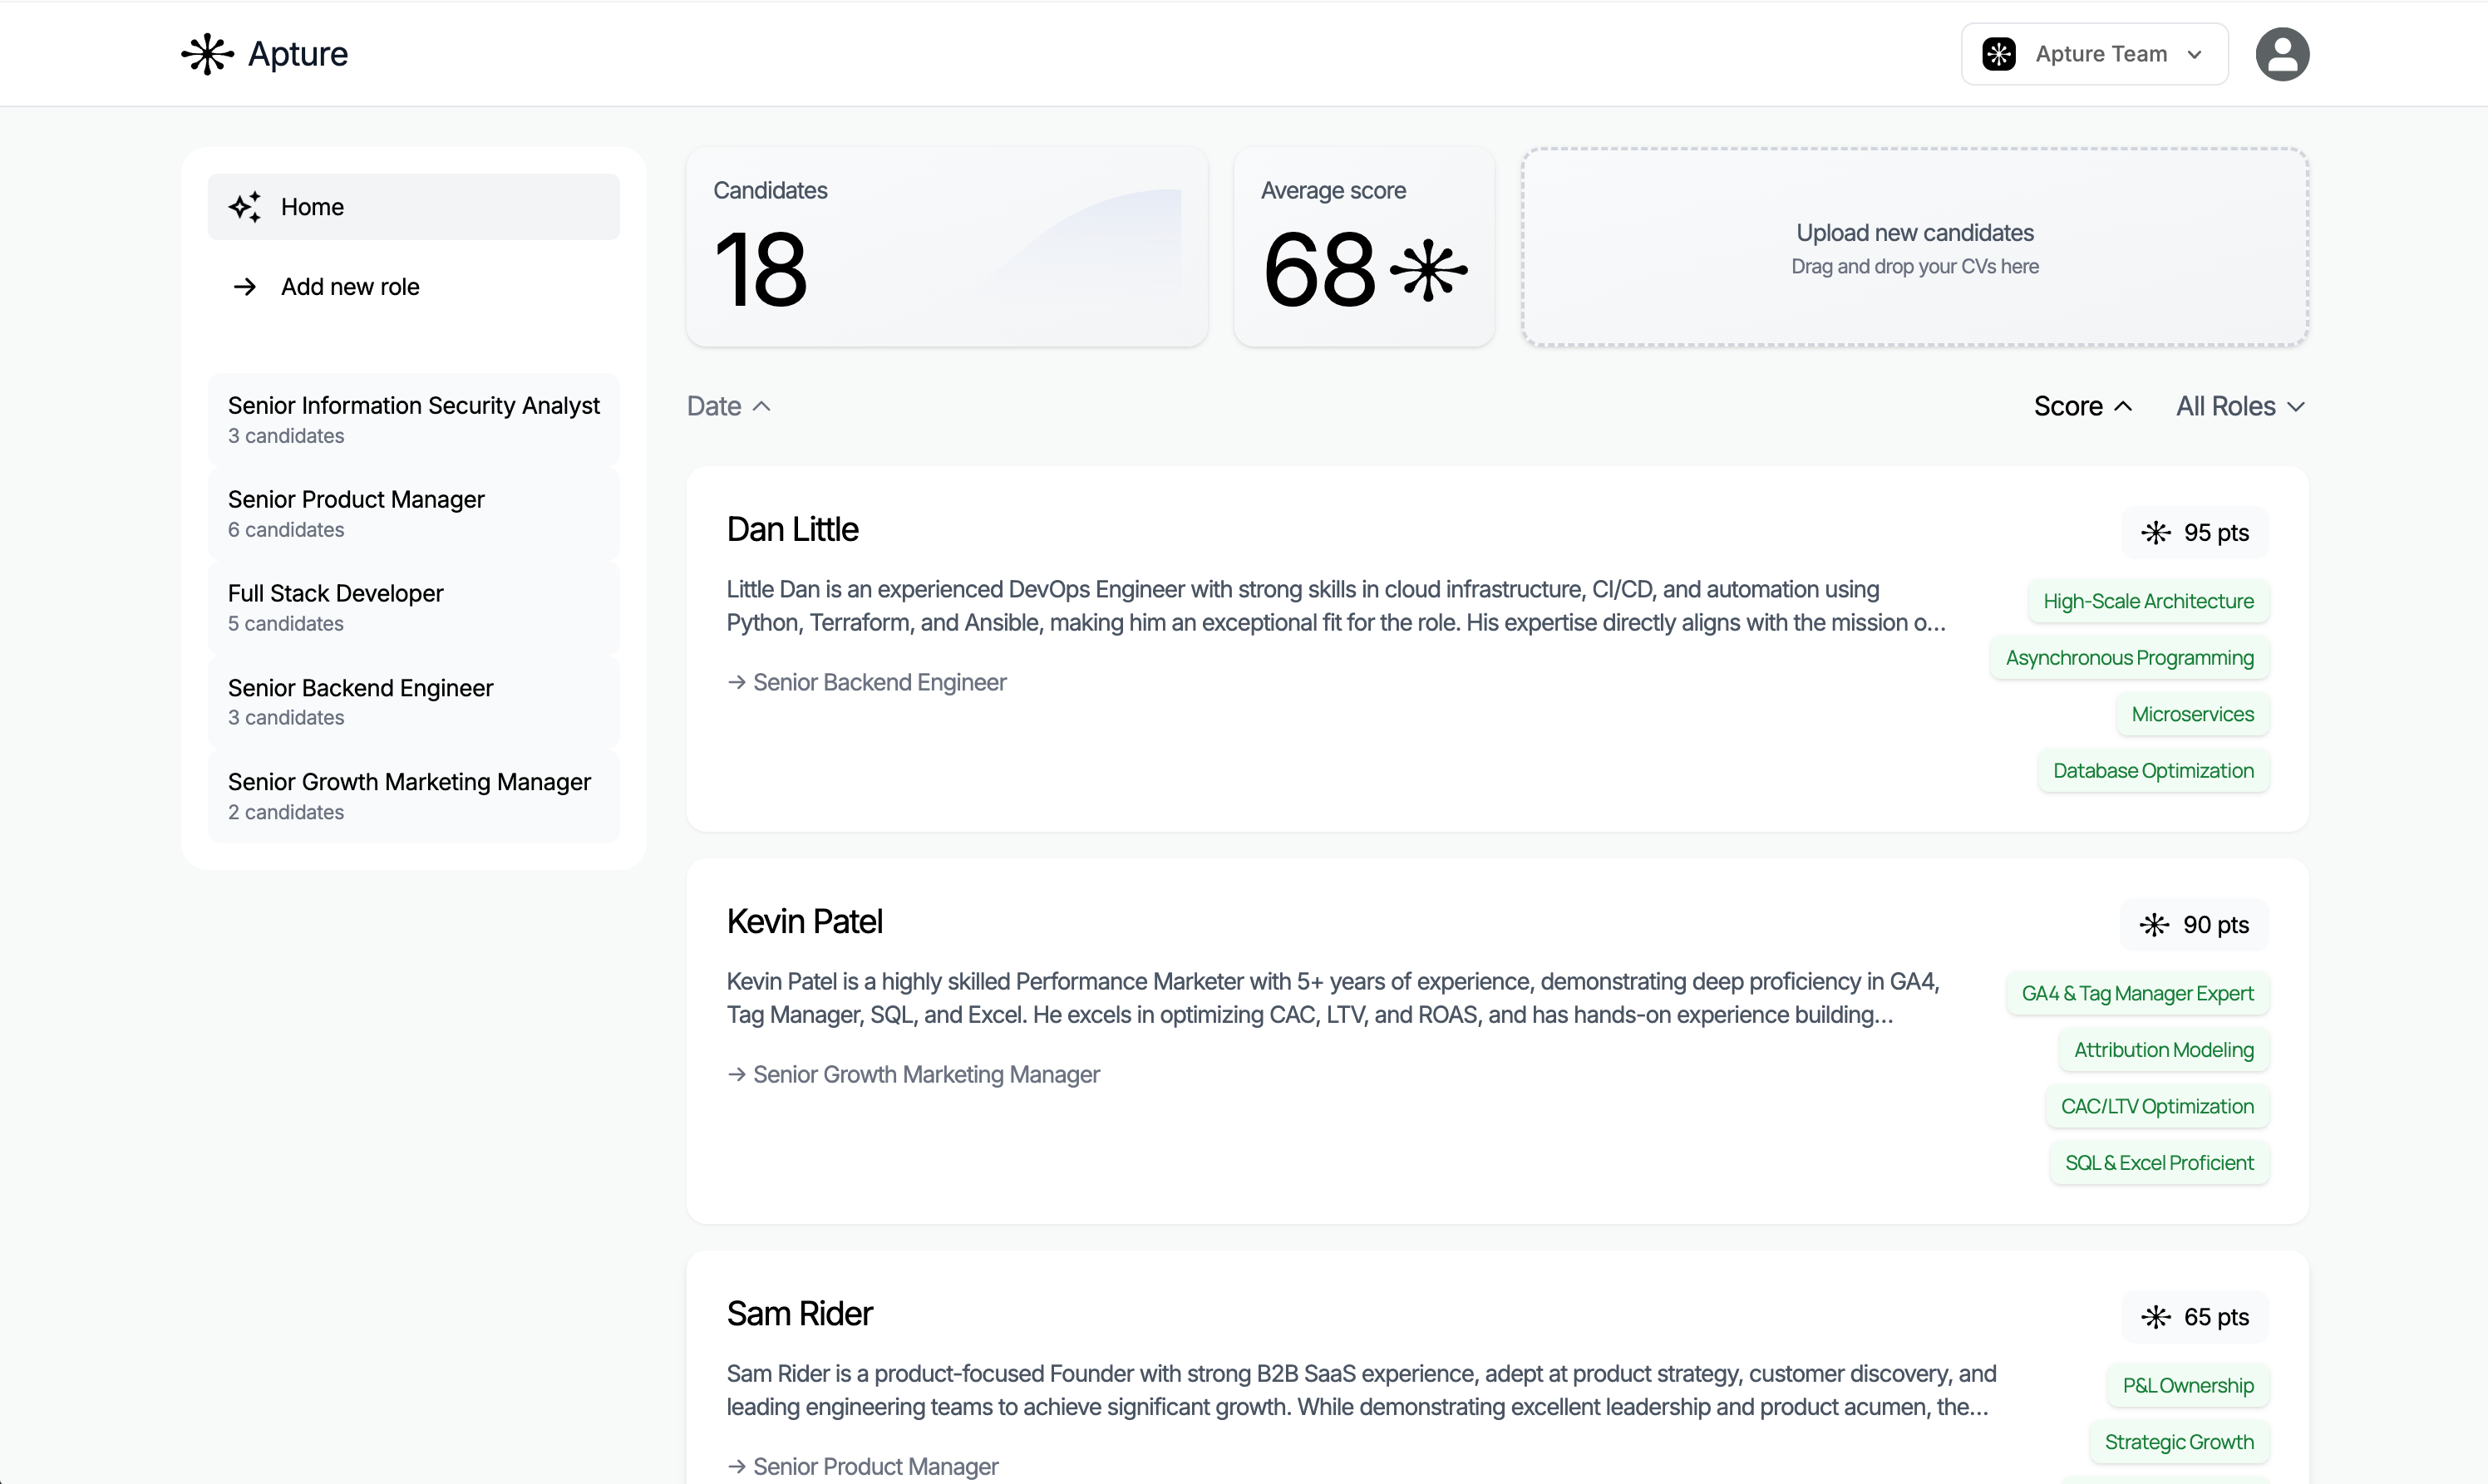Click Add new role
Viewport: 2488px width, 1484px height.
(x=350, y=287)
